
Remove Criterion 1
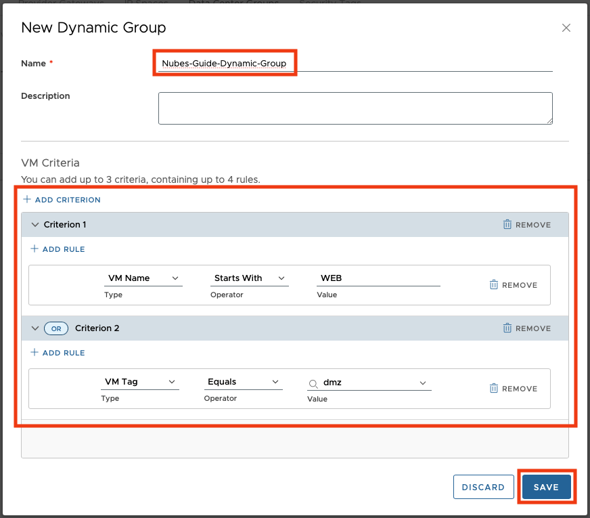527,225
